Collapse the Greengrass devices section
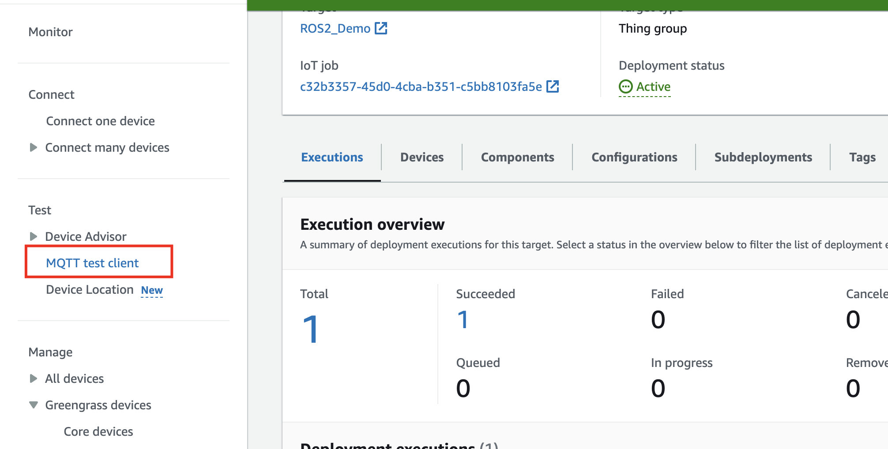 point(34,405)
